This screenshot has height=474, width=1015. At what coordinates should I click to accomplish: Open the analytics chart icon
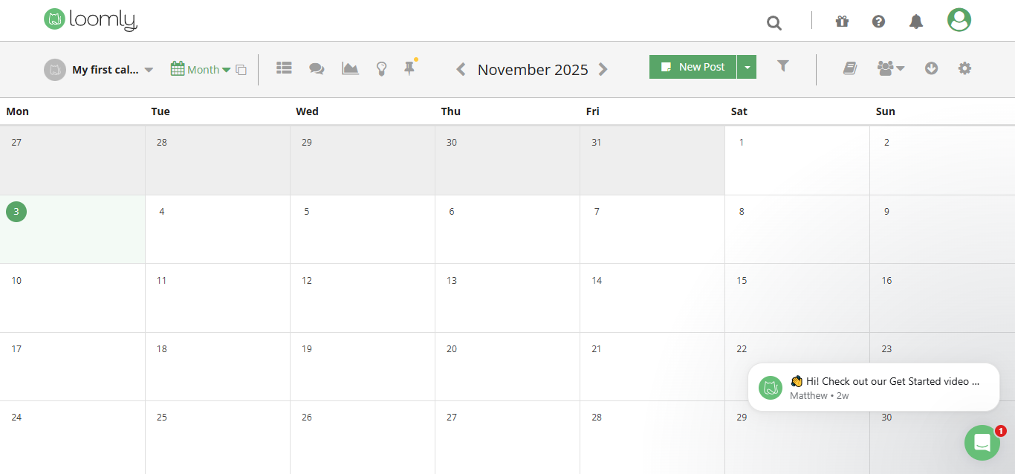pos(350,68)
